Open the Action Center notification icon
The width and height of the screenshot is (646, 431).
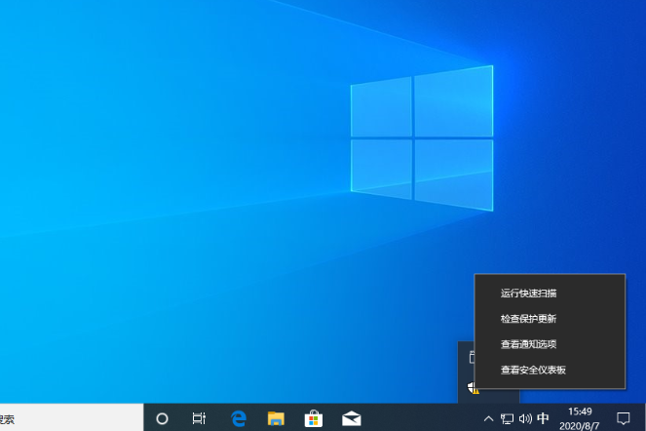pos(624,418)
